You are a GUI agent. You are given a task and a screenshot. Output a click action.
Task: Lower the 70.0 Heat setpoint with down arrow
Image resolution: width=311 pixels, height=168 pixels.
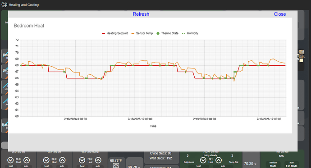[82, 160]
